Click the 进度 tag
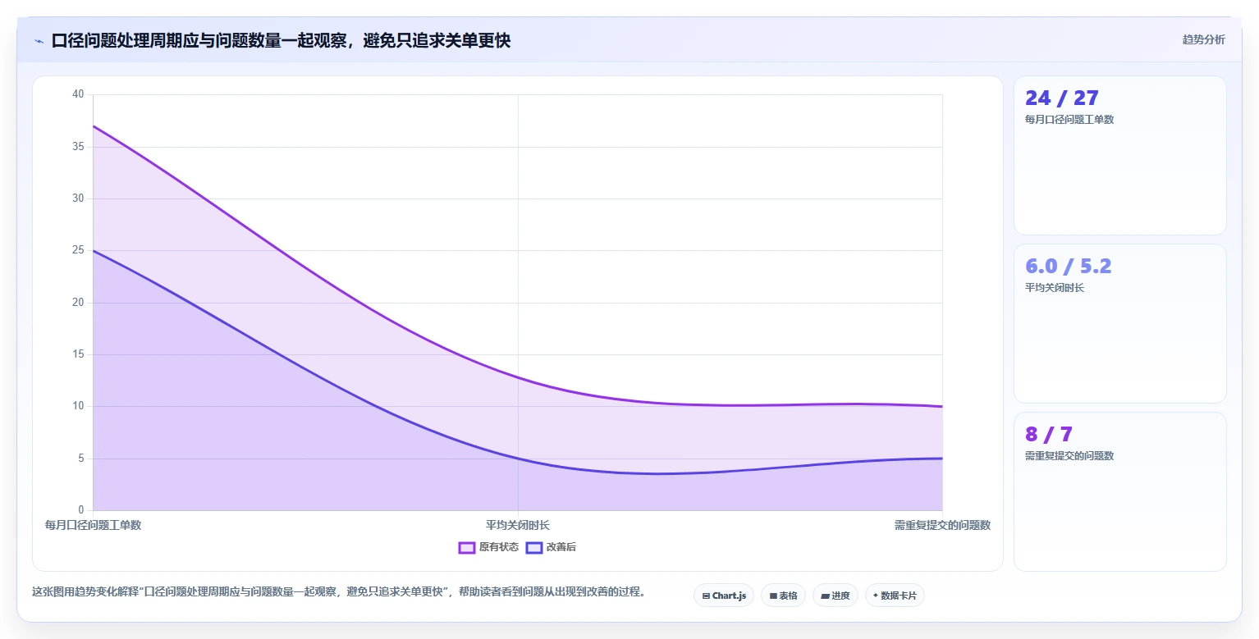1259x639 pixels. click(x=836, y=596)
